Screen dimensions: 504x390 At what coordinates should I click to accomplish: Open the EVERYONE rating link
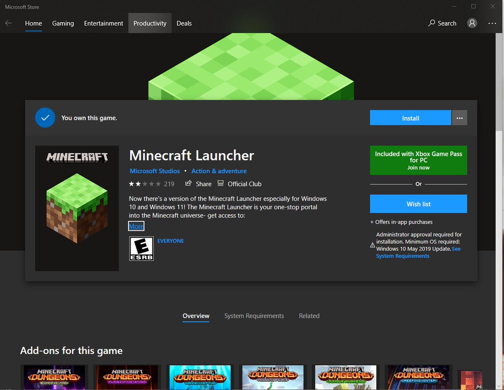point(171,241)
